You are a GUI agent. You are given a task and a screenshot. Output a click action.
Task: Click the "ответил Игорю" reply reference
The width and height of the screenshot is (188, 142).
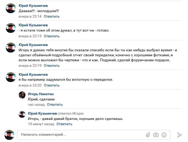(x=71, y=113)
